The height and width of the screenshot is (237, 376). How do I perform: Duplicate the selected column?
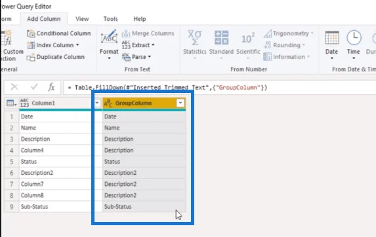tap(56, 57)
